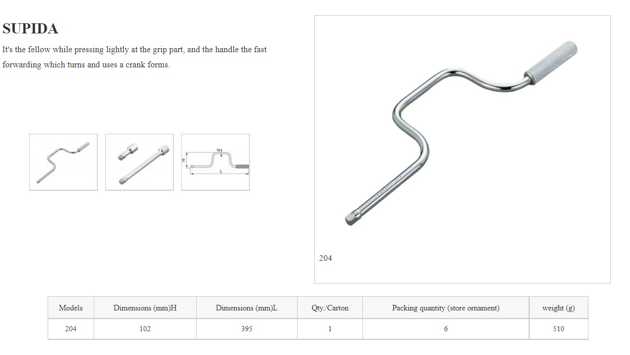This screenshot has width=630, height=355.
Task: Click the product description paragraph
Action: (x=134, y=57)
